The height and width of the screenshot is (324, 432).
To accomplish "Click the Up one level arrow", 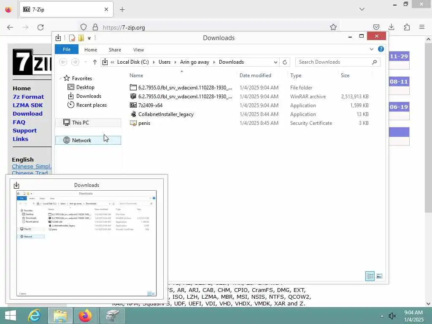I will coord(95,62).
